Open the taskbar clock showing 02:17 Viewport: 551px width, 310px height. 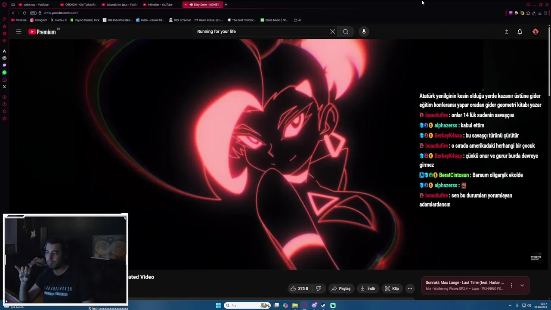(x=541, y=306)
